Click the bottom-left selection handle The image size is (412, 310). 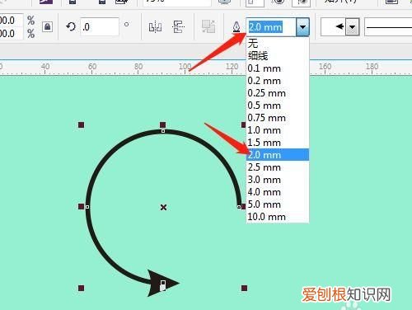click(81, 288)
